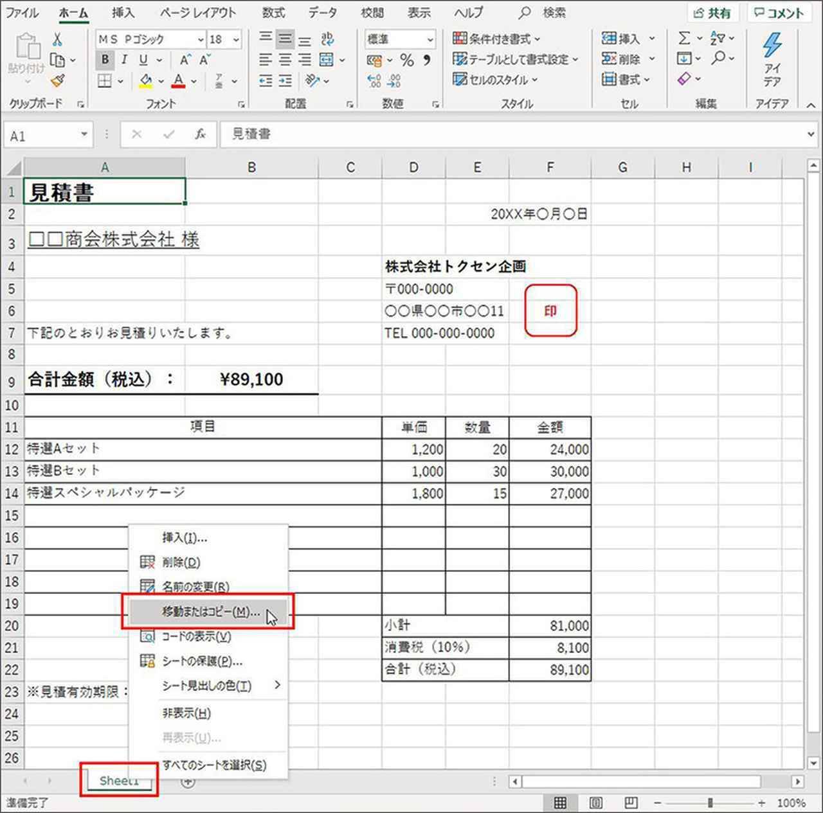This screenshot has width=823, height=813.
Task: Click the Borders icon
Action: (105, 81)
